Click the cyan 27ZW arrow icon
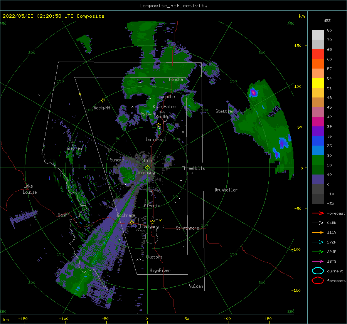 (x=318, y=242)
